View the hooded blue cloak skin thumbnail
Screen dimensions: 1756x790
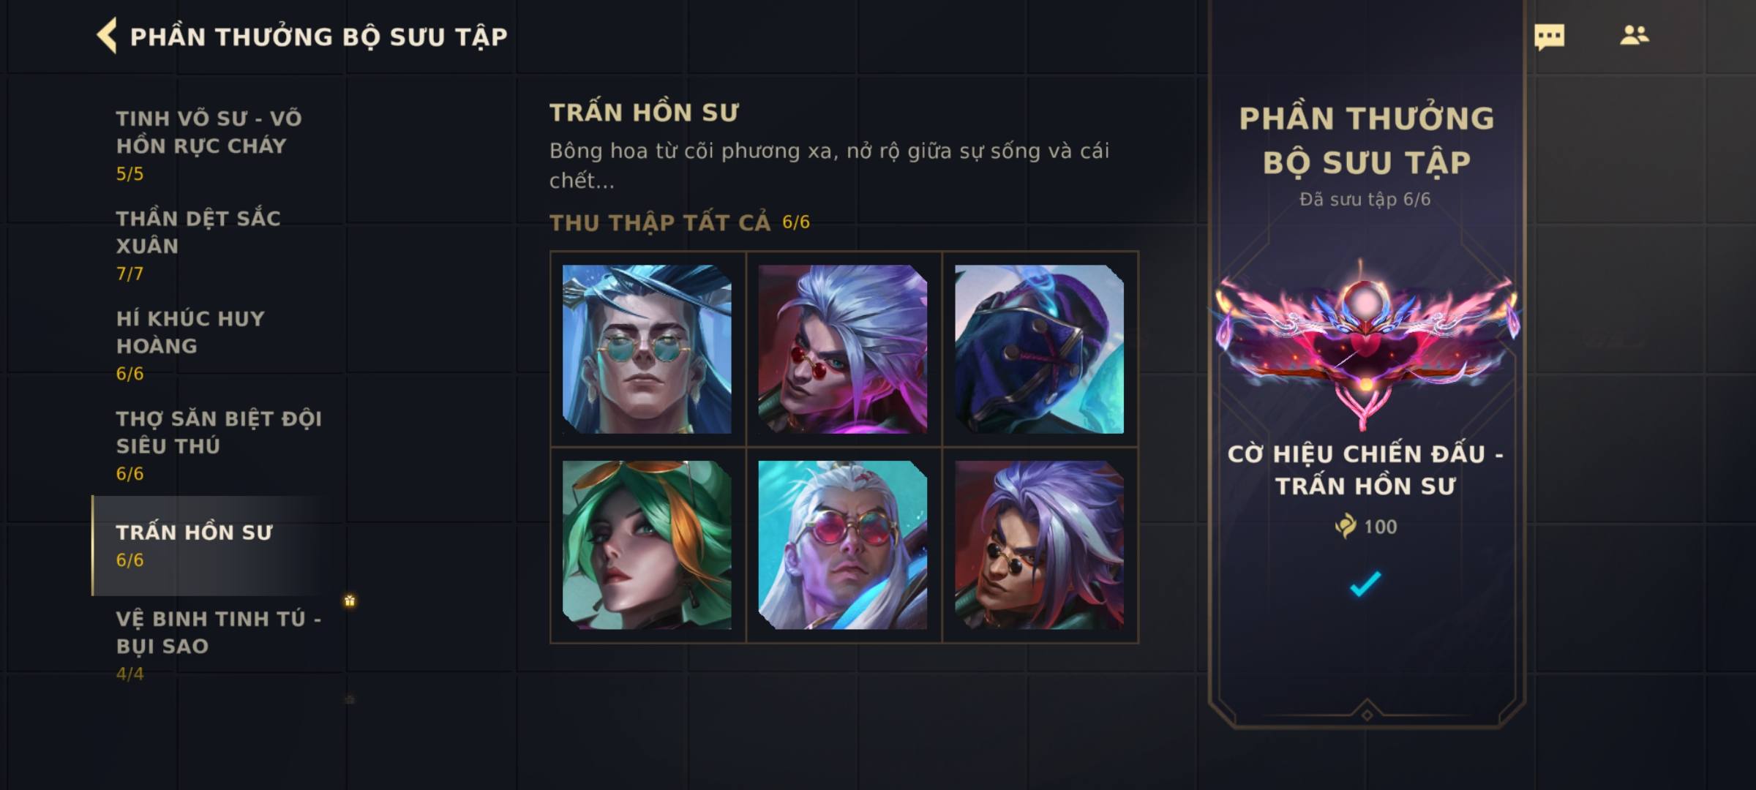(x=1039, y=349)
